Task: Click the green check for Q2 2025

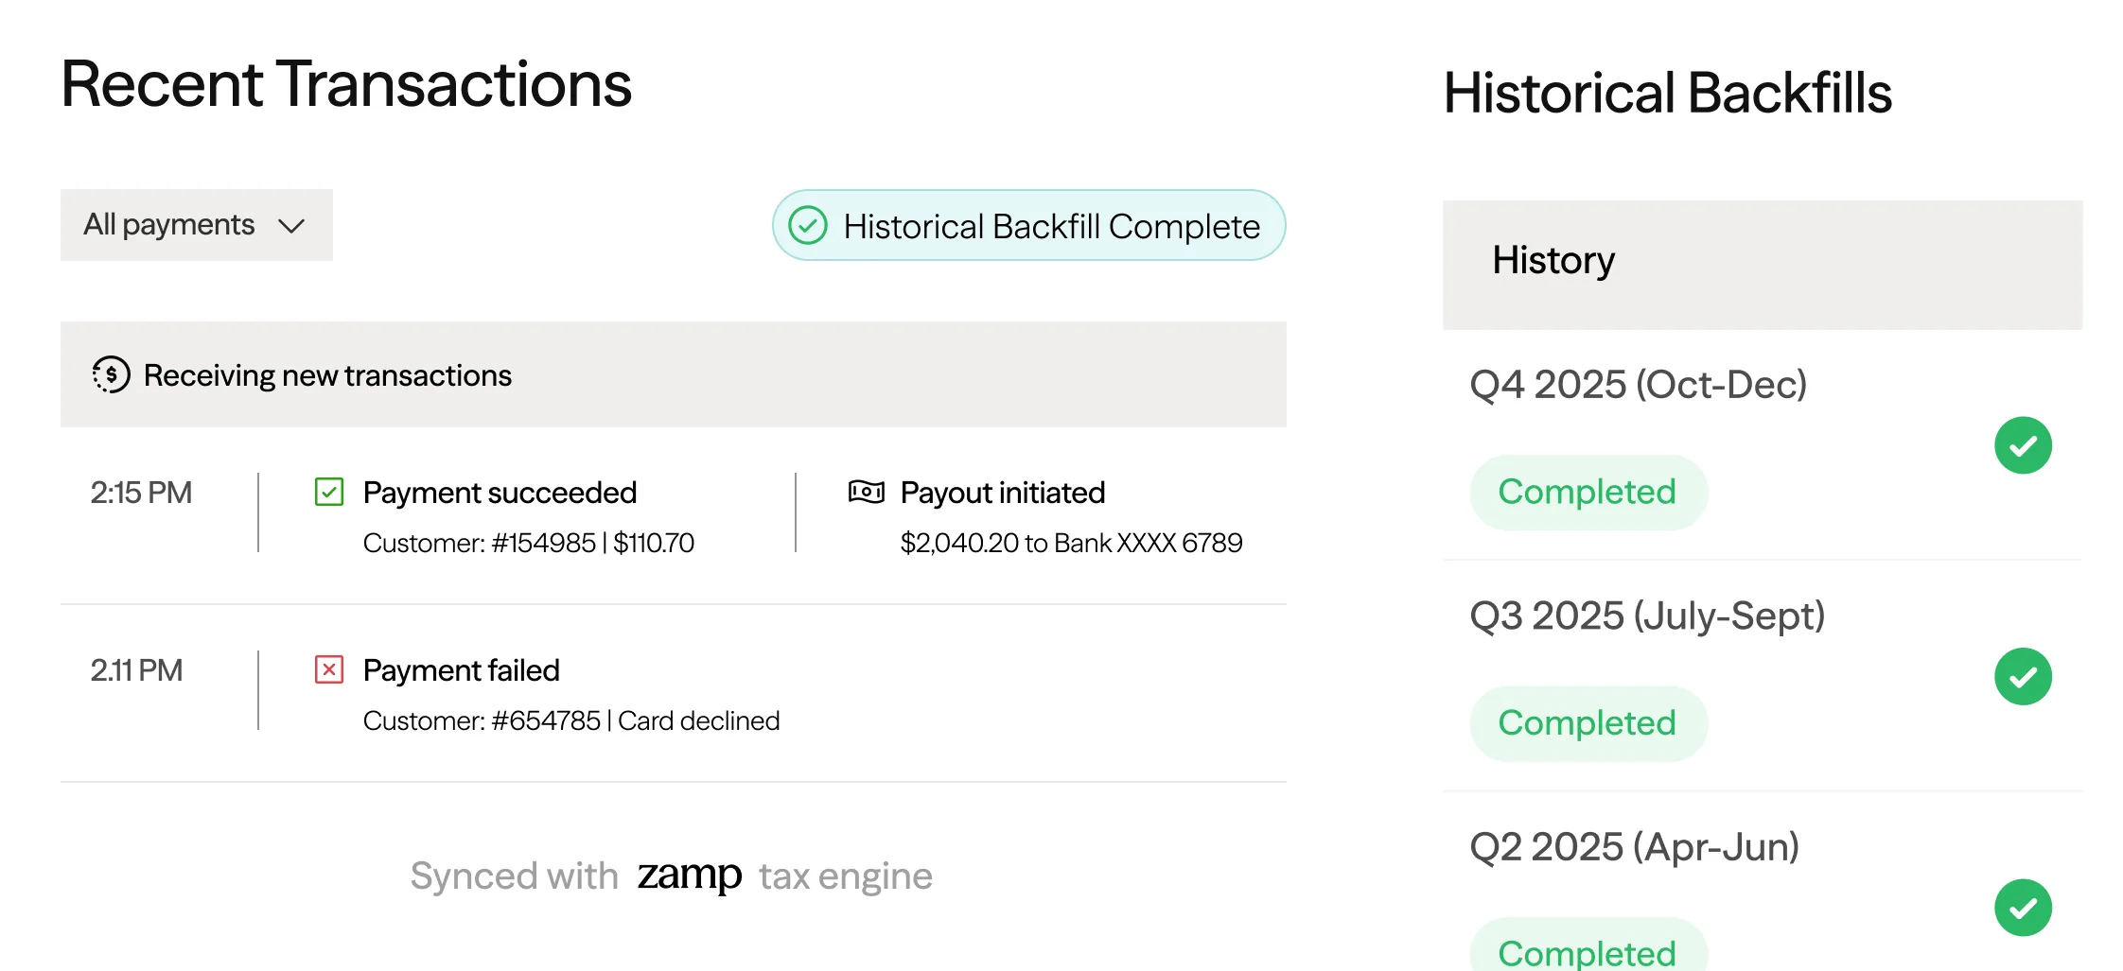Action: point(2023,908)
